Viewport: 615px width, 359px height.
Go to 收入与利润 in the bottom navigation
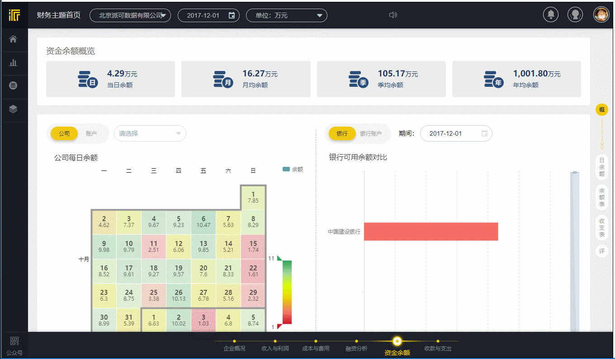tap(274, 349)
